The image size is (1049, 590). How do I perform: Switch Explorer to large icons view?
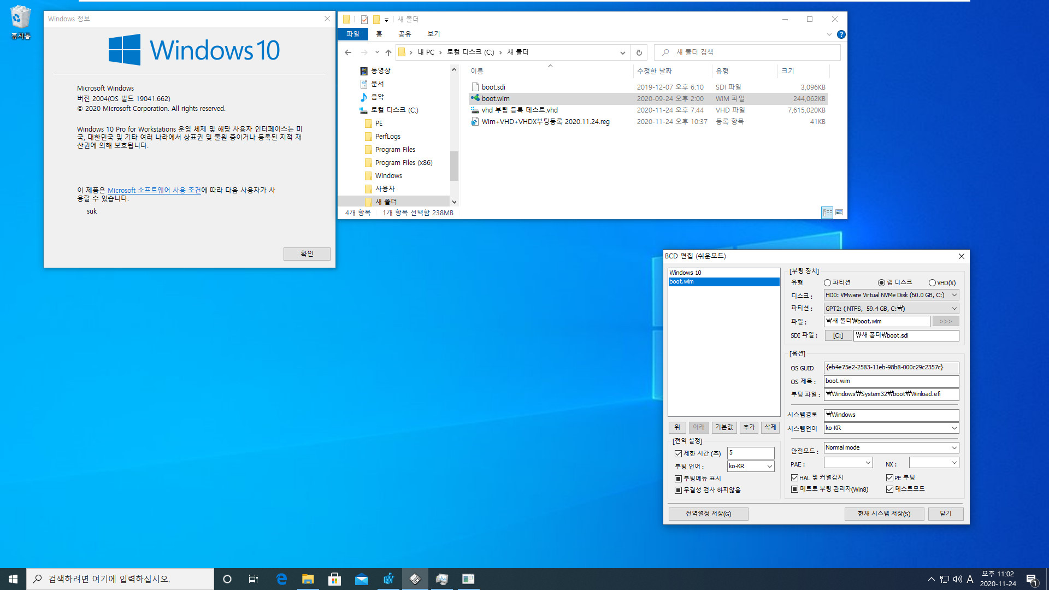pyautogui.click(x=839, y=213)
